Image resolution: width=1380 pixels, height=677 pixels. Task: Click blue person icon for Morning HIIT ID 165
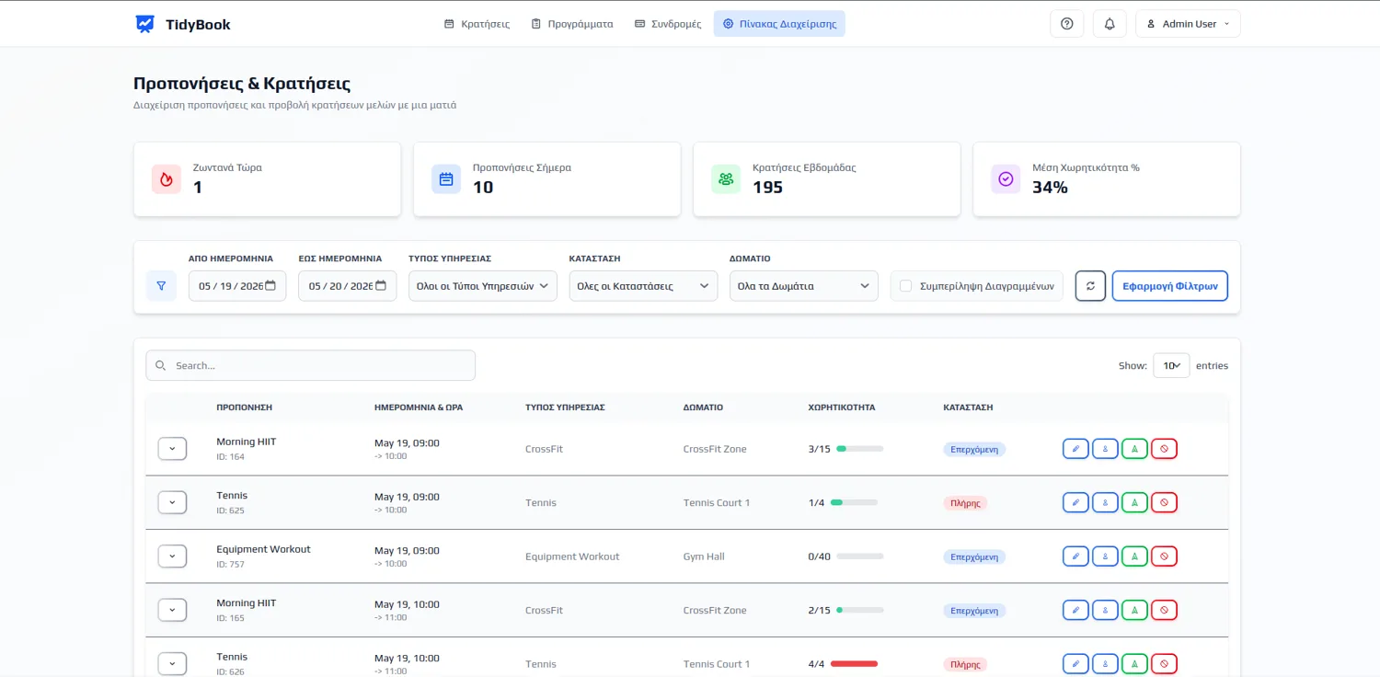(1105, 610)
